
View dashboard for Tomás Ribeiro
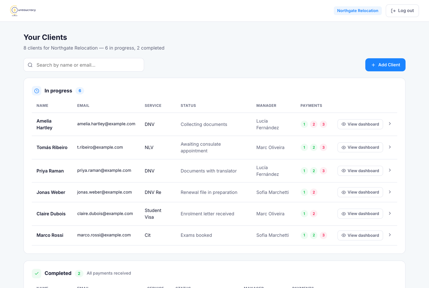(360, 147)
